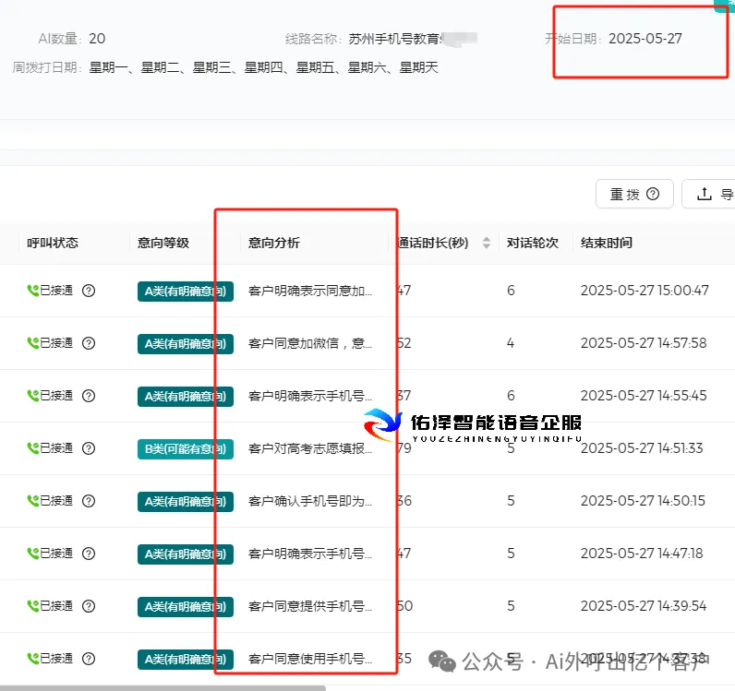The image size is (735, 691).
Task: Click connected phone icon in 14:39:54 row
Action: pyautogui.click(x=33, y=606)
